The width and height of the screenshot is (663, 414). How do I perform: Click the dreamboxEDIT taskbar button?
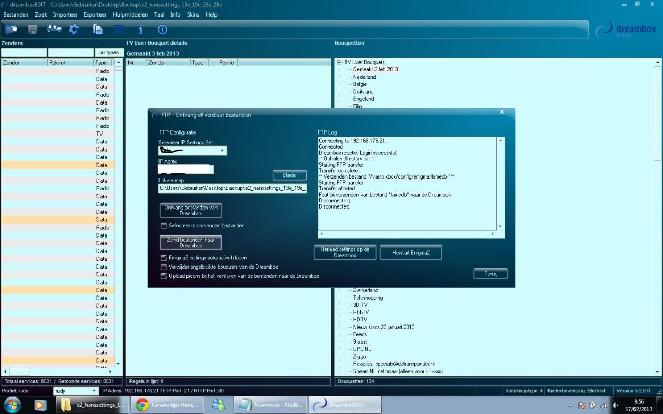pyautogui.click(x=344, y=405)
